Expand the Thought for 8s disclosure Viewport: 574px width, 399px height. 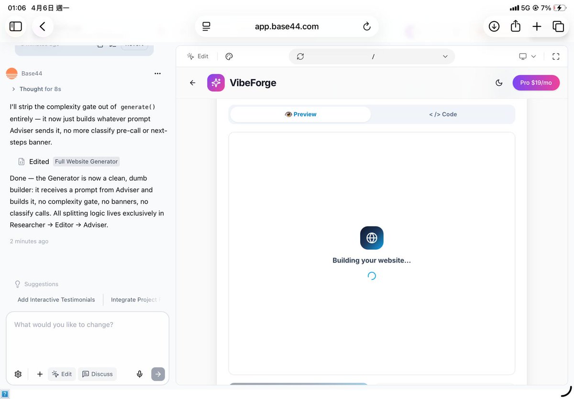point(36,89)
